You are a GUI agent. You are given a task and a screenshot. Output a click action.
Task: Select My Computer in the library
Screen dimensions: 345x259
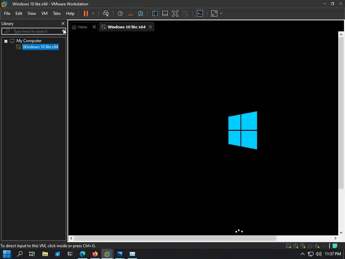pos(29,41)
